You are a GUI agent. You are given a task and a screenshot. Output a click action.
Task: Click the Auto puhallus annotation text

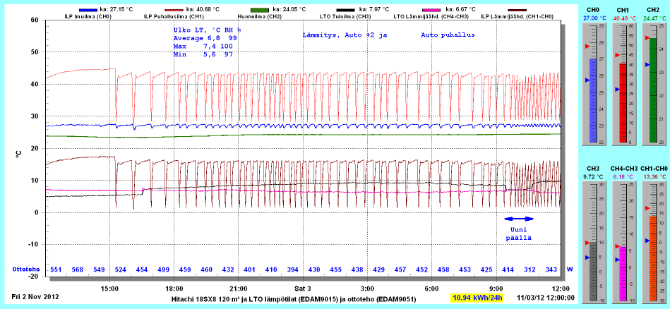click(448, 35)
